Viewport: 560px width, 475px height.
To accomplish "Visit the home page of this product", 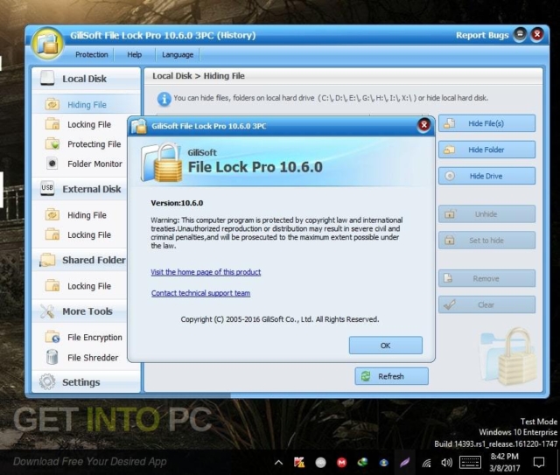I will tap(206, 272).
